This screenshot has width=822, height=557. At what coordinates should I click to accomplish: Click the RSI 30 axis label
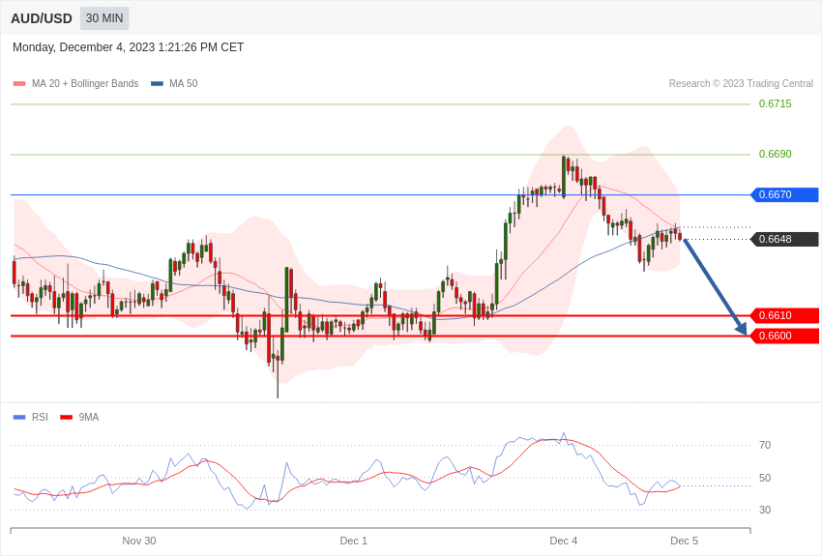765,510
